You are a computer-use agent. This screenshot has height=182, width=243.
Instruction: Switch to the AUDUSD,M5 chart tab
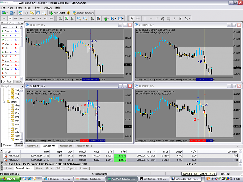click(x=66, y=146)
